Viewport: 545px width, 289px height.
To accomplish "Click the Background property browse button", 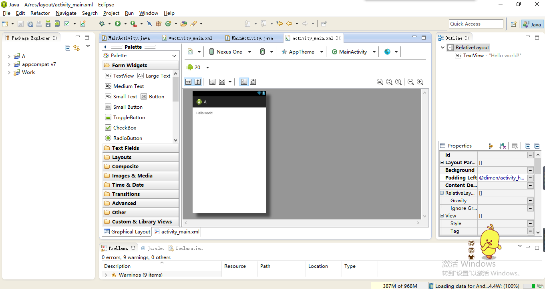I will click(530, 170).
